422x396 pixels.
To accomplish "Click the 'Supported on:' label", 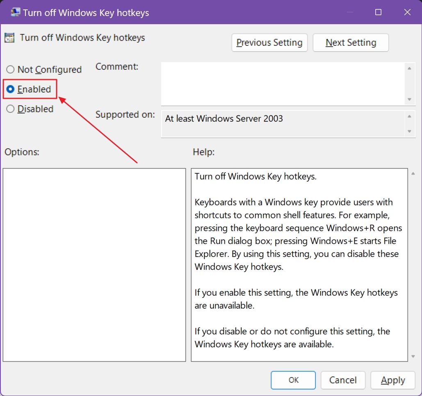I will 125,115.
